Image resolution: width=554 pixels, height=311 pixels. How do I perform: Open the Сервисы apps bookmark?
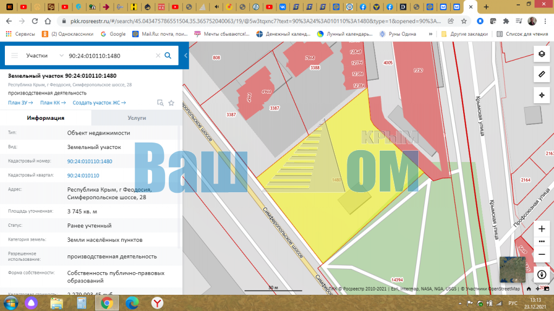coord(21,34)
